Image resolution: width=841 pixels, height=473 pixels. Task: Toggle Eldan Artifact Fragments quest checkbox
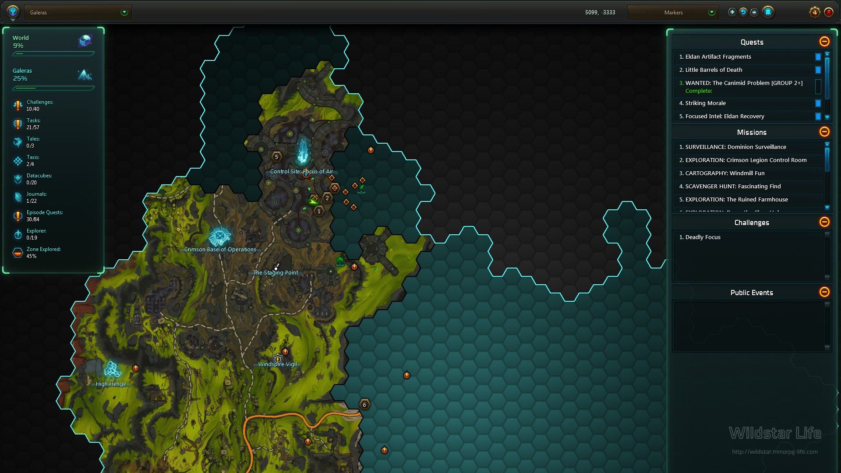(818, 57)
